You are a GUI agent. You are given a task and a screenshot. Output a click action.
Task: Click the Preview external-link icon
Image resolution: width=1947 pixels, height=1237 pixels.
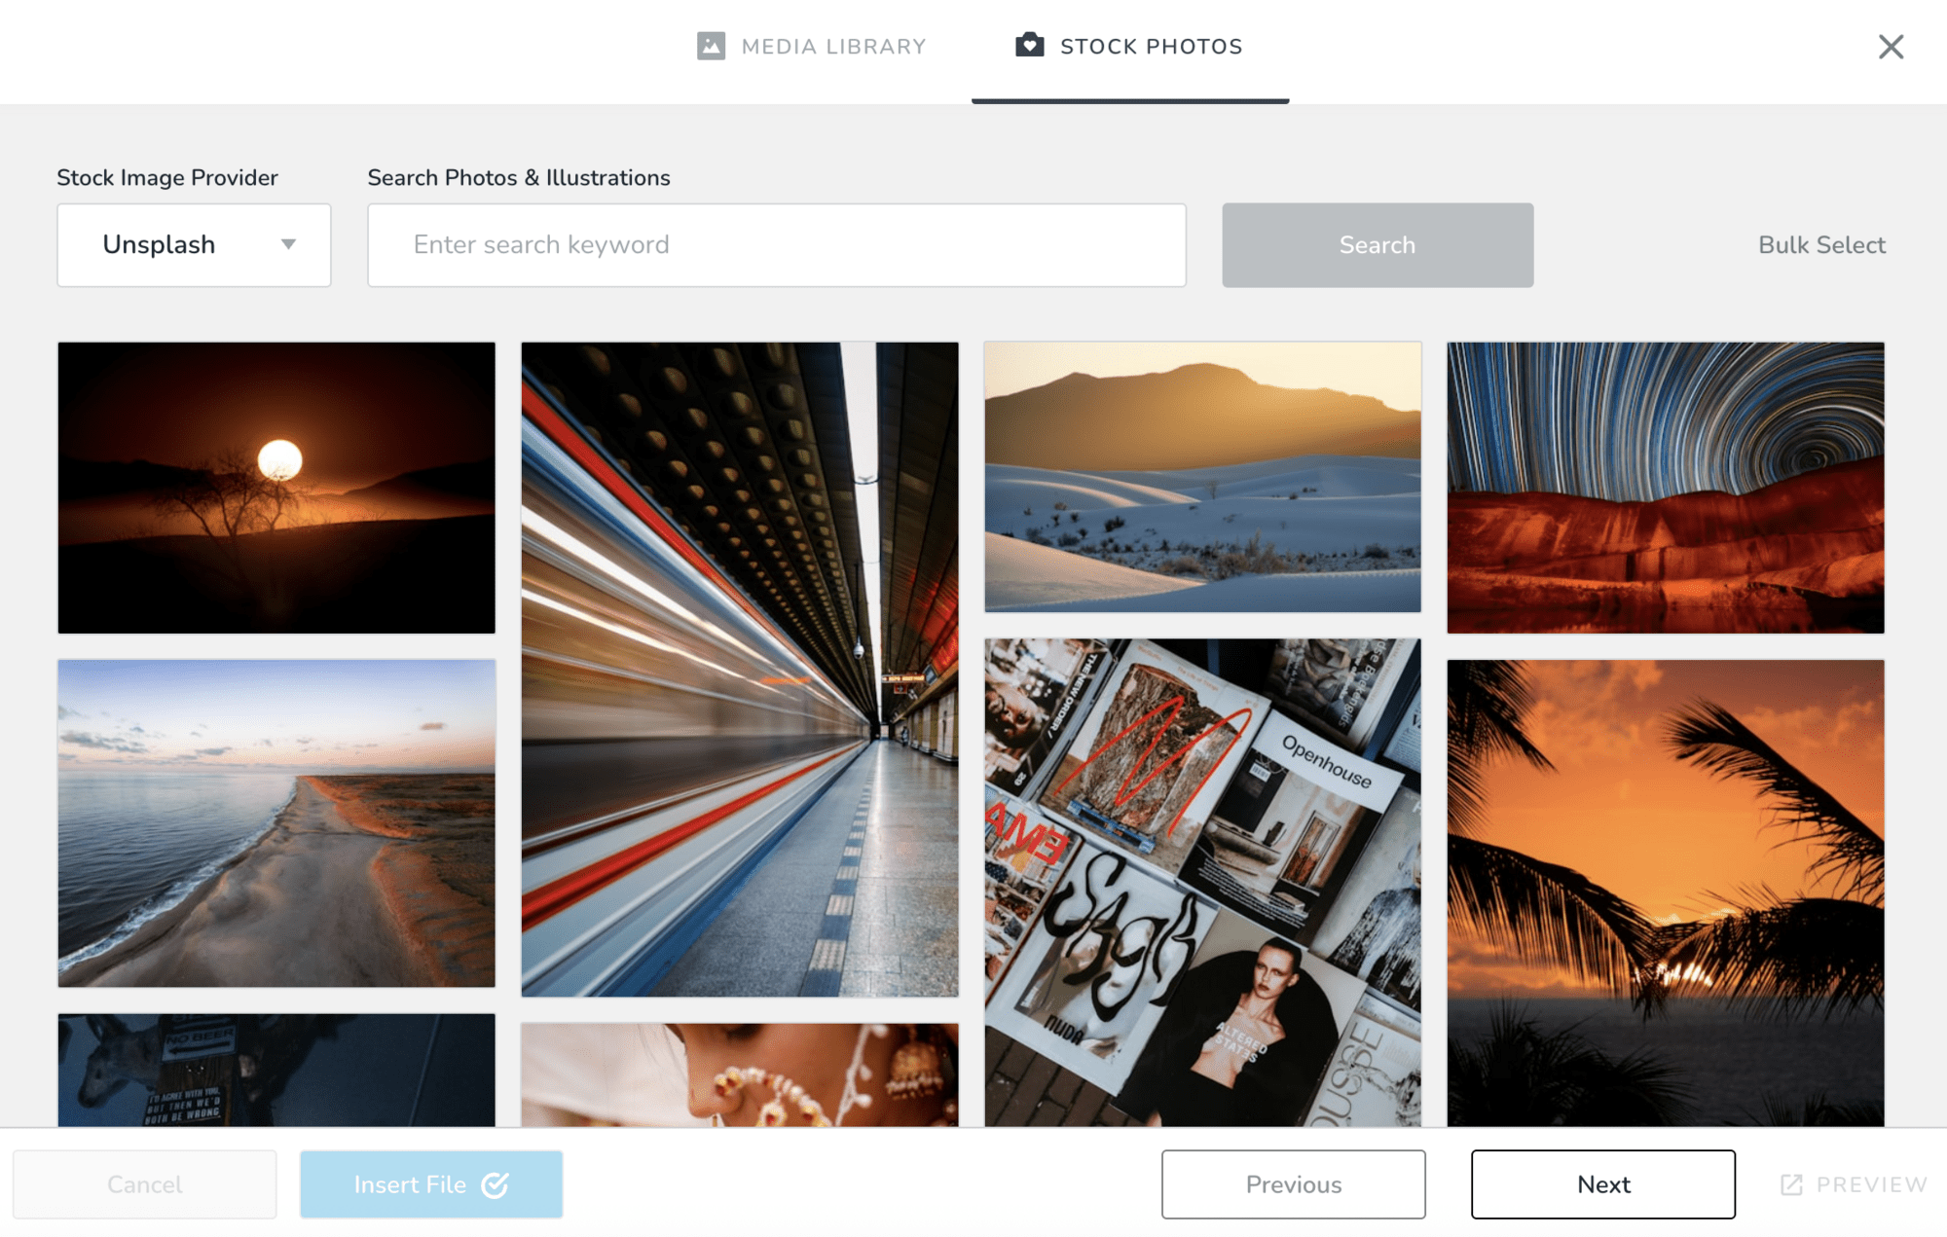(1791, 1184)
